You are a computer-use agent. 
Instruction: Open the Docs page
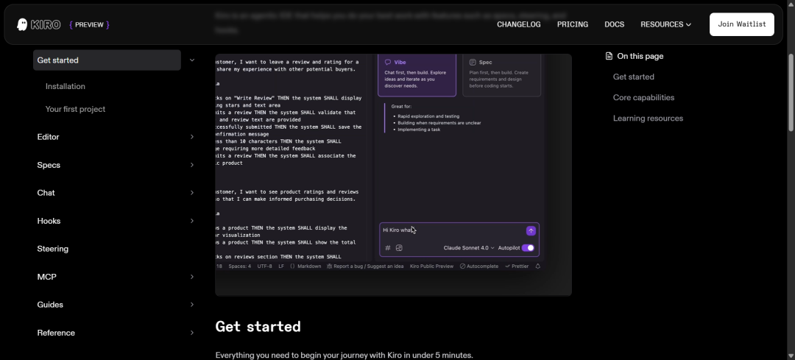pyautogui.click(x=615, y=24)
